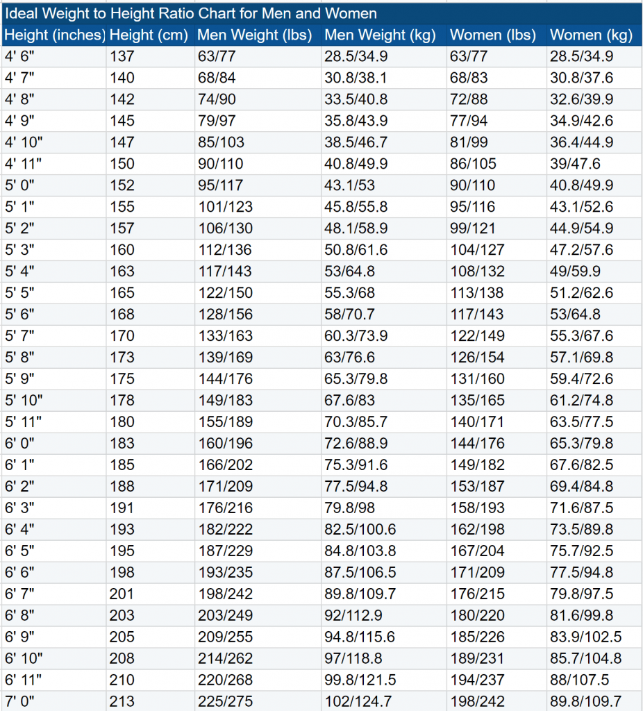Select the cell showing 193 cm
The image size is (643, 711).
(x=151, y=529)
